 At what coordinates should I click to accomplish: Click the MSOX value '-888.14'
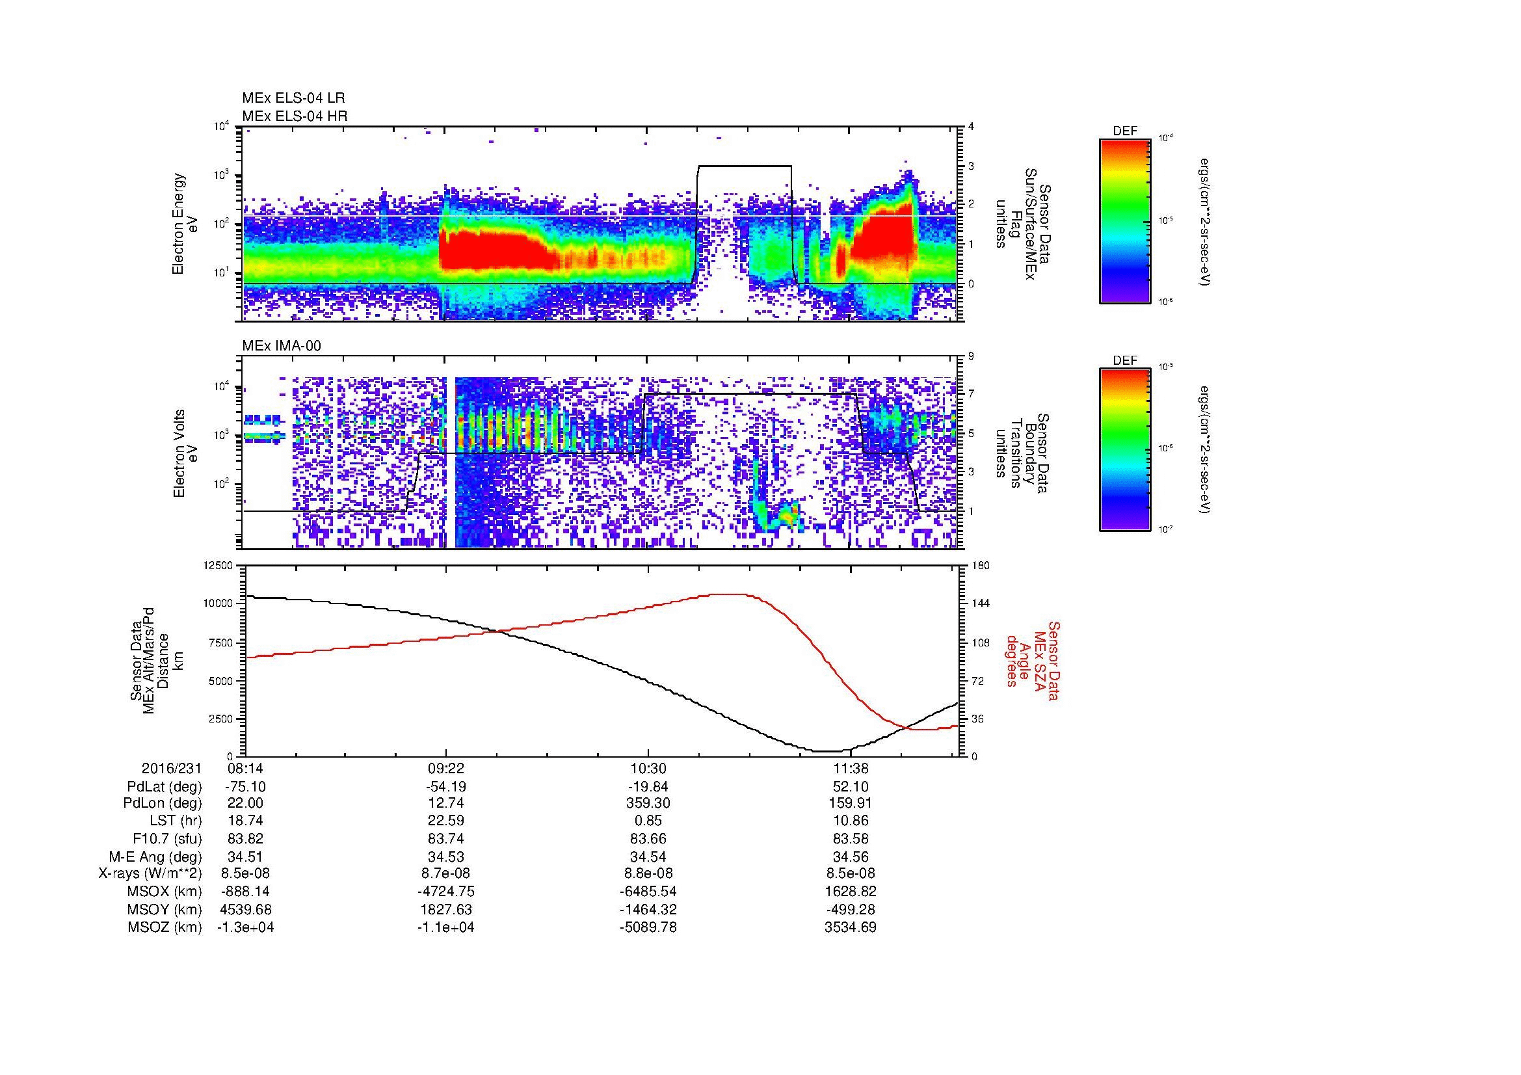[246, 892]
